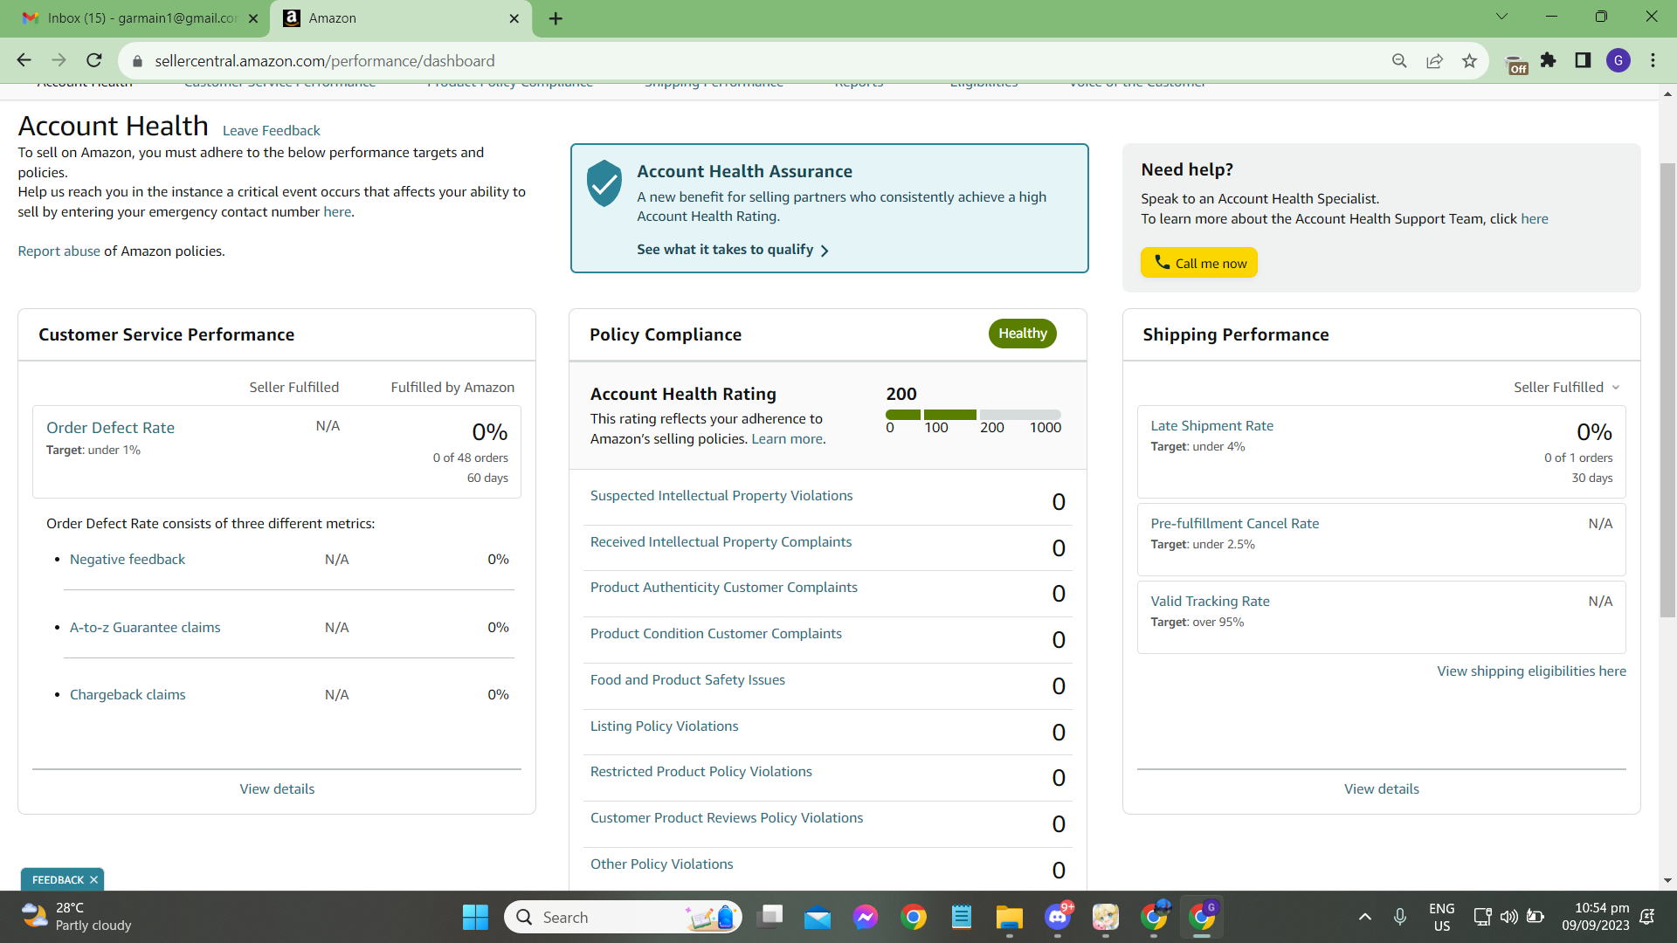Image resolution: width=1677 pixels, height=943 pixels.
Task: Open Received Intellectual Property Complaints
Action: pos(721,541)
